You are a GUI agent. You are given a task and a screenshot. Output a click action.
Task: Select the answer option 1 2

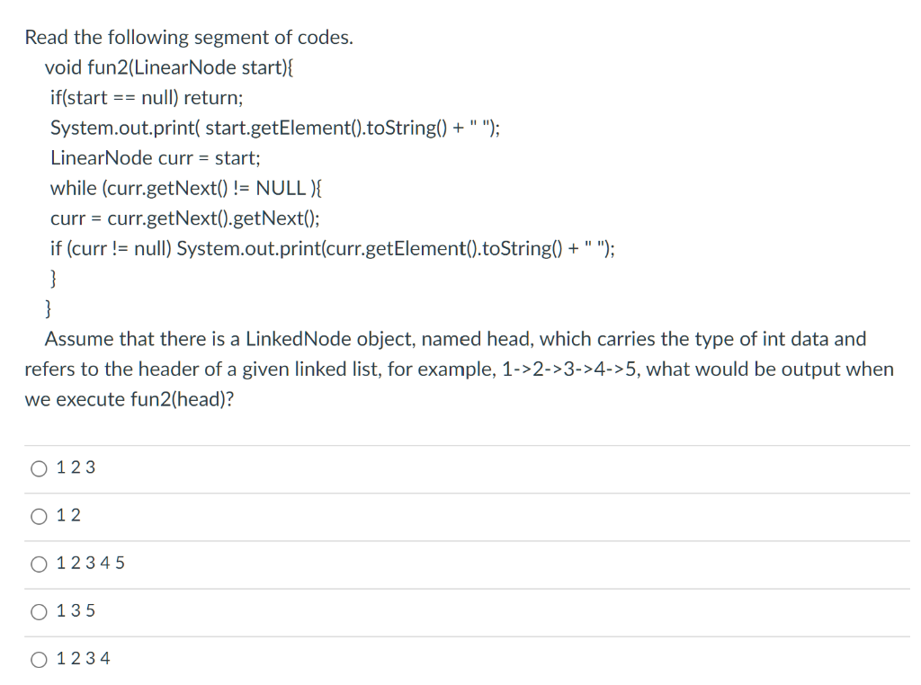[58, 515]
